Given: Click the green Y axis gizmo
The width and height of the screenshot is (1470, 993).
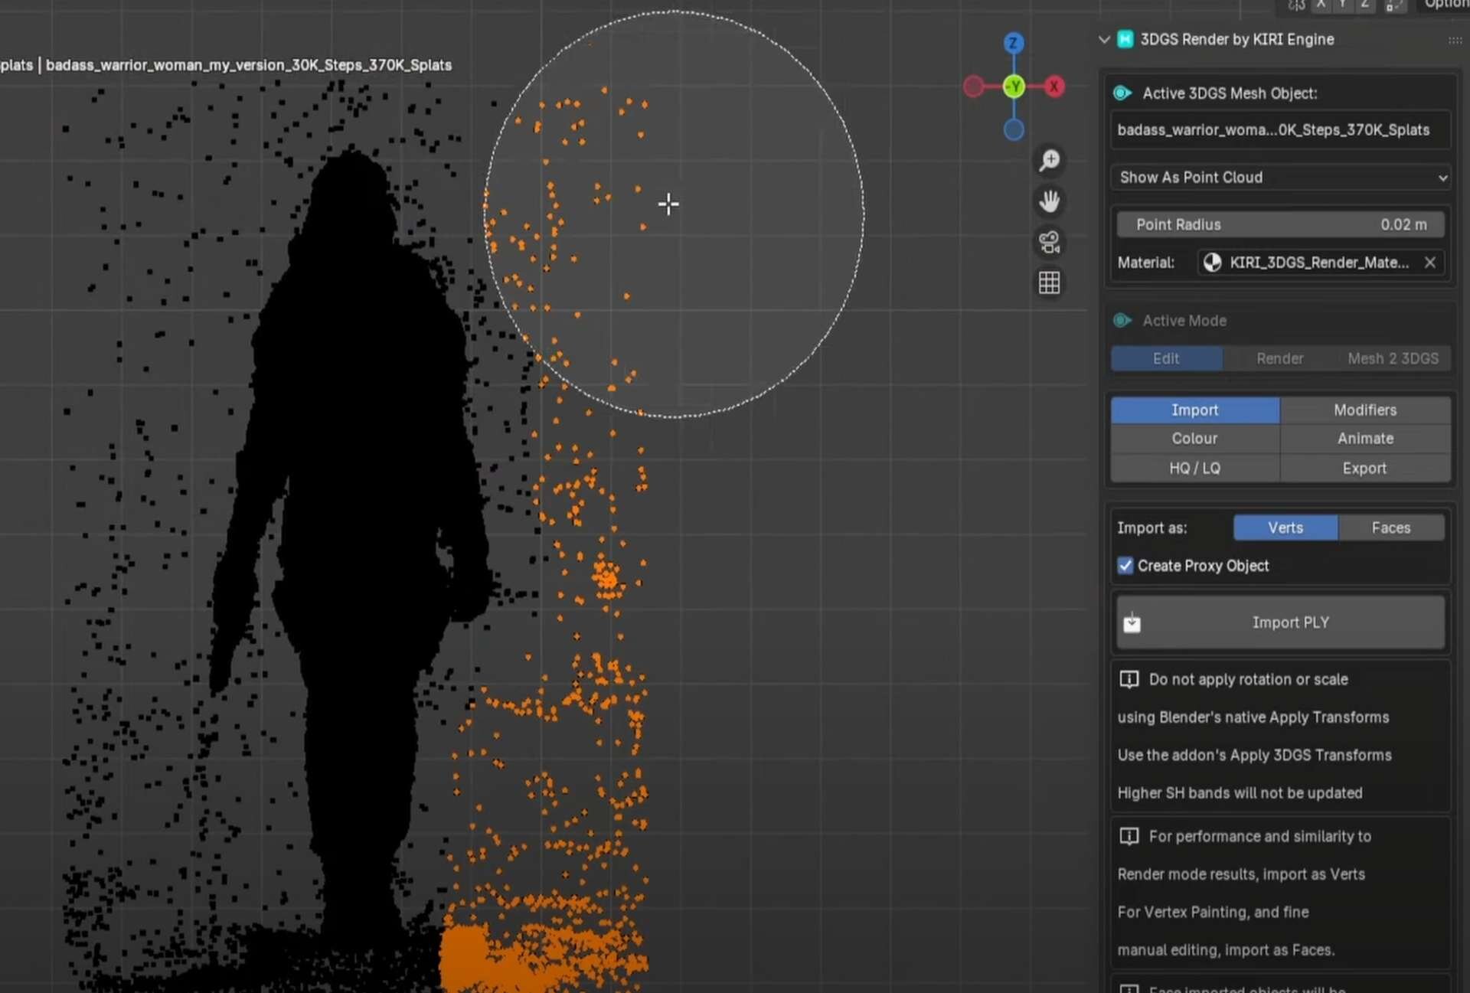Looking at the screenshot, I should tap(1014, 87).
